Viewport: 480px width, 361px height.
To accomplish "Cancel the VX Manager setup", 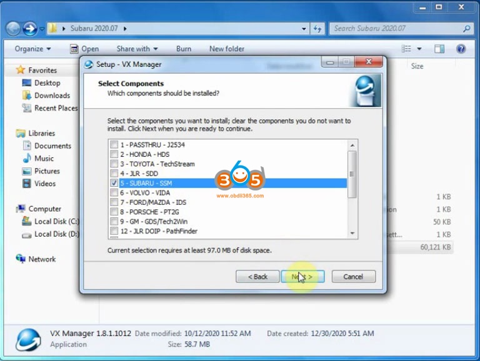I will (353, 277).
